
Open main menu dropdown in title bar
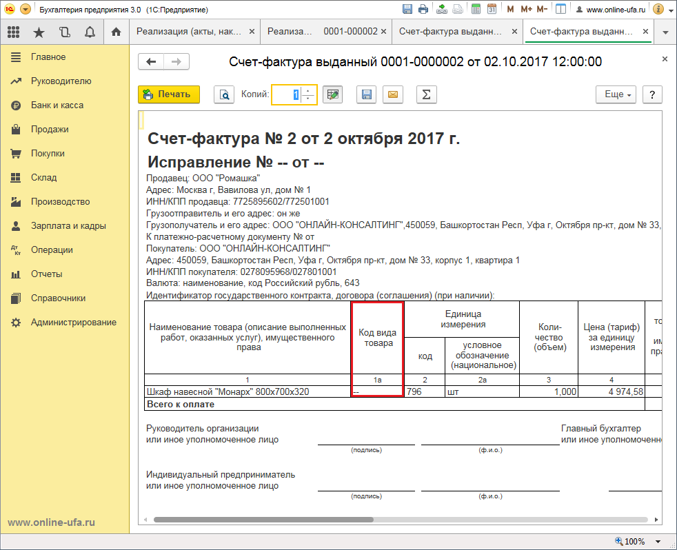point(26,9)
